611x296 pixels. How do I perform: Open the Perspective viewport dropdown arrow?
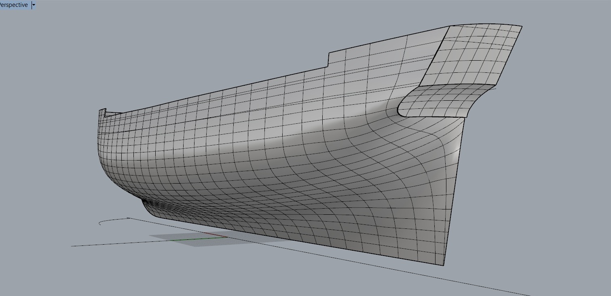34,5
